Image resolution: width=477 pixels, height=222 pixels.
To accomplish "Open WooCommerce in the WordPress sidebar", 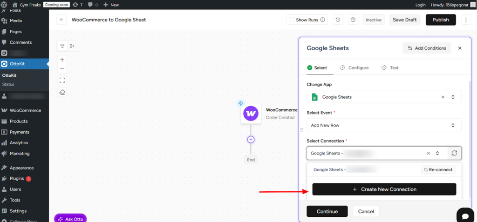I will point(25,111).
